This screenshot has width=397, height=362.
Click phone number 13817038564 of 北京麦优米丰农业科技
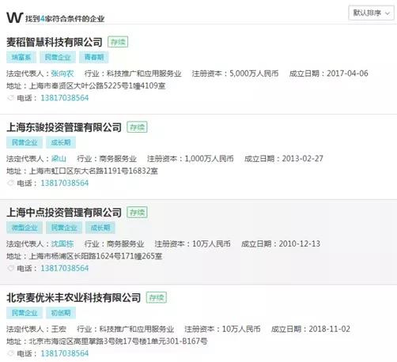pyautogui.click(x=65, y=353)
